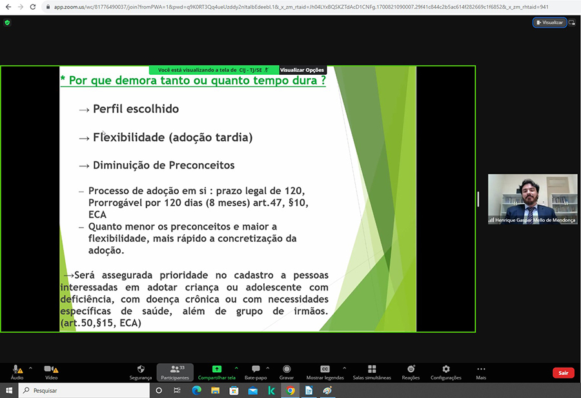Mute the microphone via Áudio icon
The height and width of the screenshot is (398, 581).
point(17,370)
